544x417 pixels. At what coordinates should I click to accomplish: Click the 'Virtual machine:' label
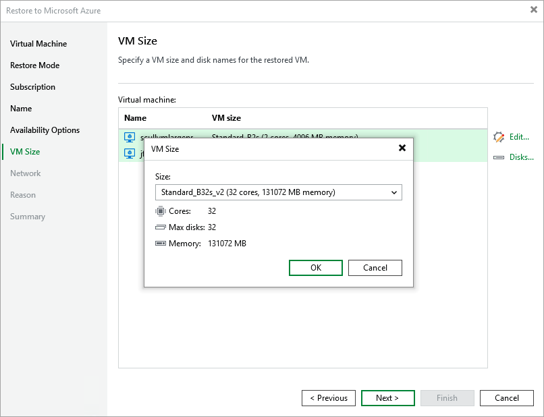[147, 100]
